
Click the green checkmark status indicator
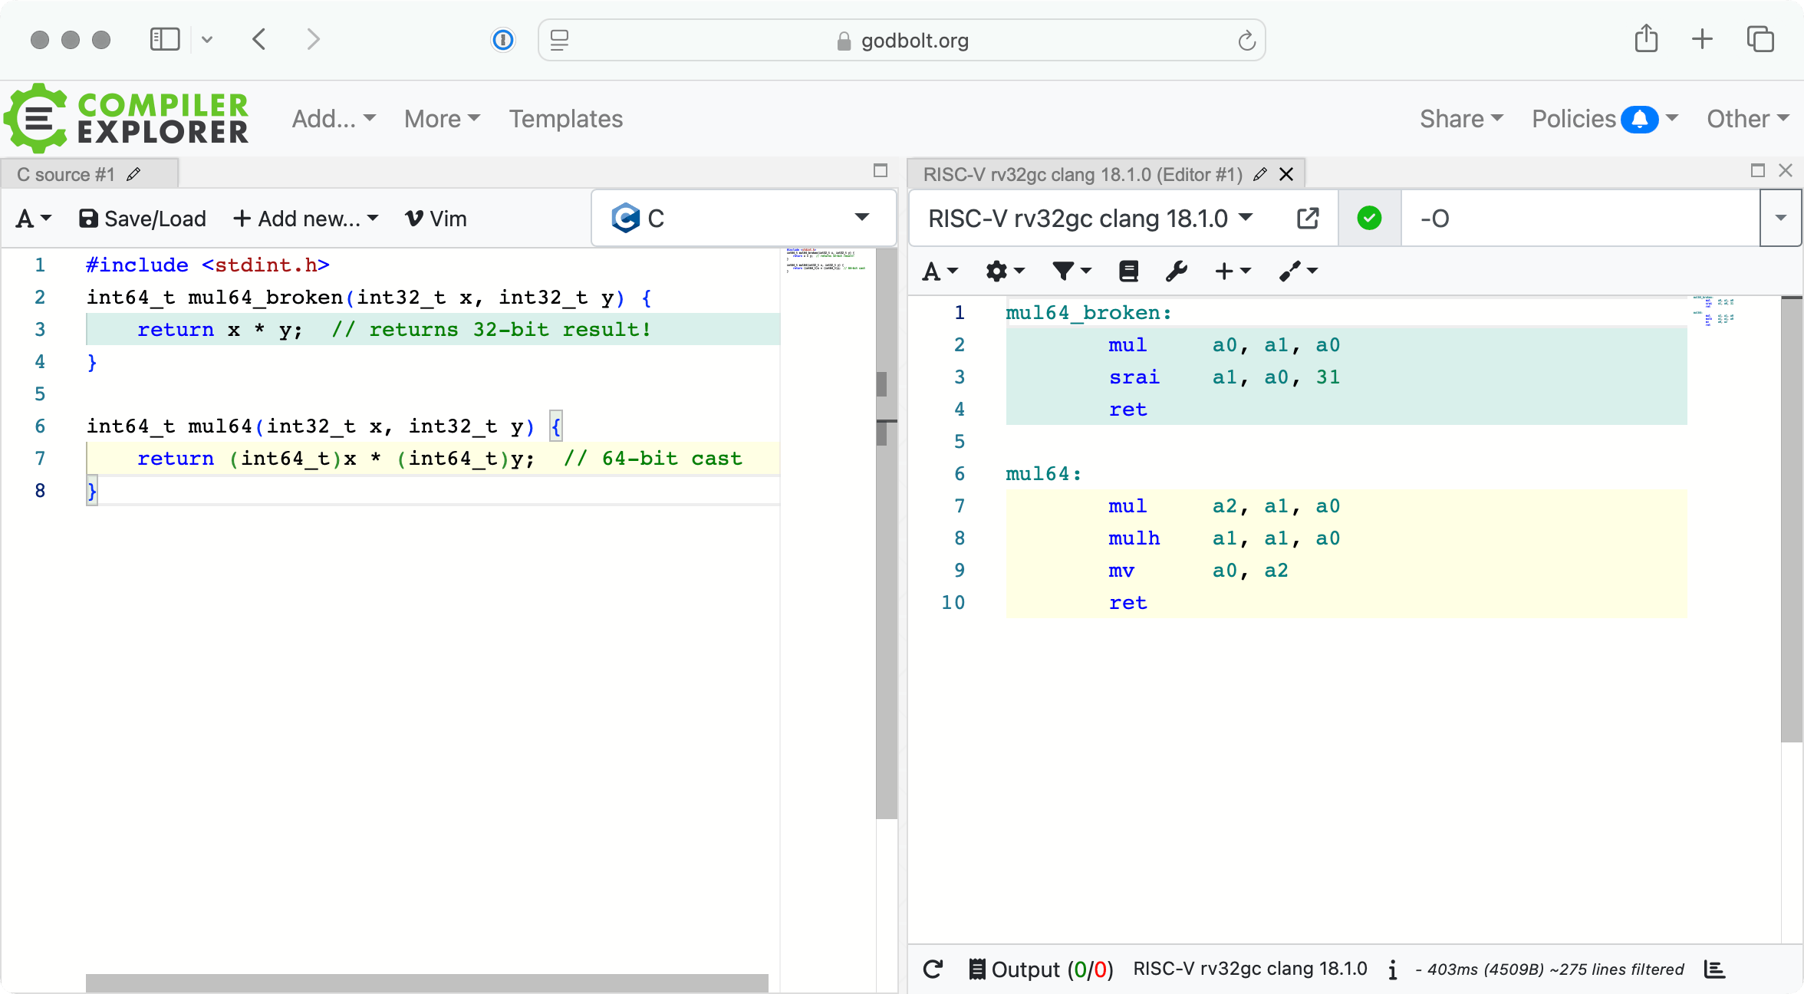(1370, 218)
